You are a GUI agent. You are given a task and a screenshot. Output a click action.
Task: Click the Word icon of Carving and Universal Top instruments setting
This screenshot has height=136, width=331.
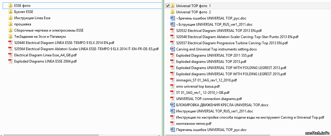[x=172, y=49]
